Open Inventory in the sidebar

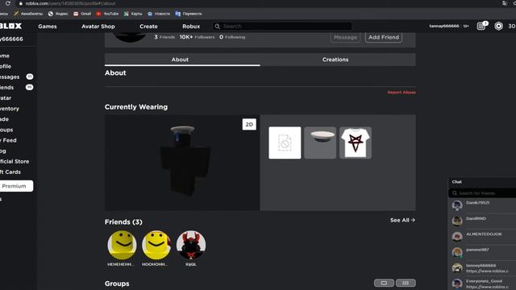click(10, 109)
